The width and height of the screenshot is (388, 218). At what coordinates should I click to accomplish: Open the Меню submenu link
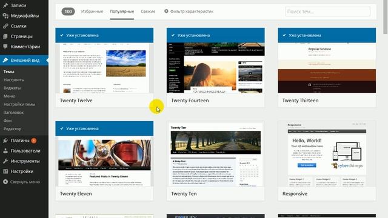pyautogui.click(x=10, y=96)
